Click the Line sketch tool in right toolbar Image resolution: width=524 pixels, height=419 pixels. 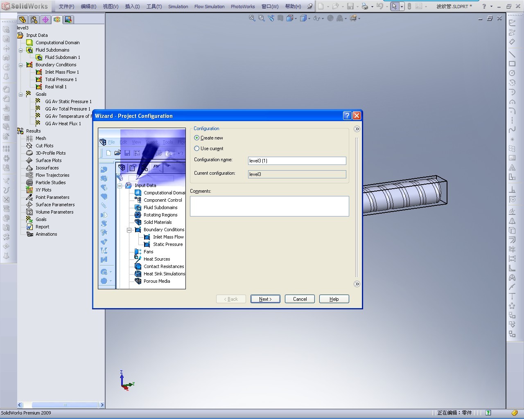[512, 54]
